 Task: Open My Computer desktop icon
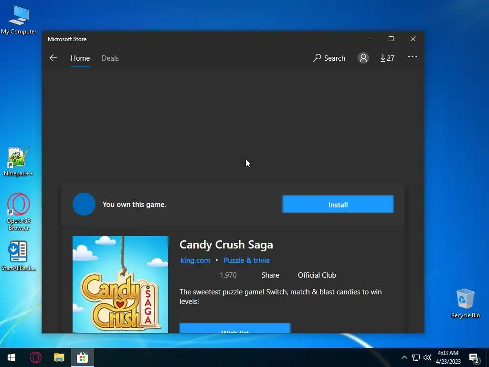point(19,19)
